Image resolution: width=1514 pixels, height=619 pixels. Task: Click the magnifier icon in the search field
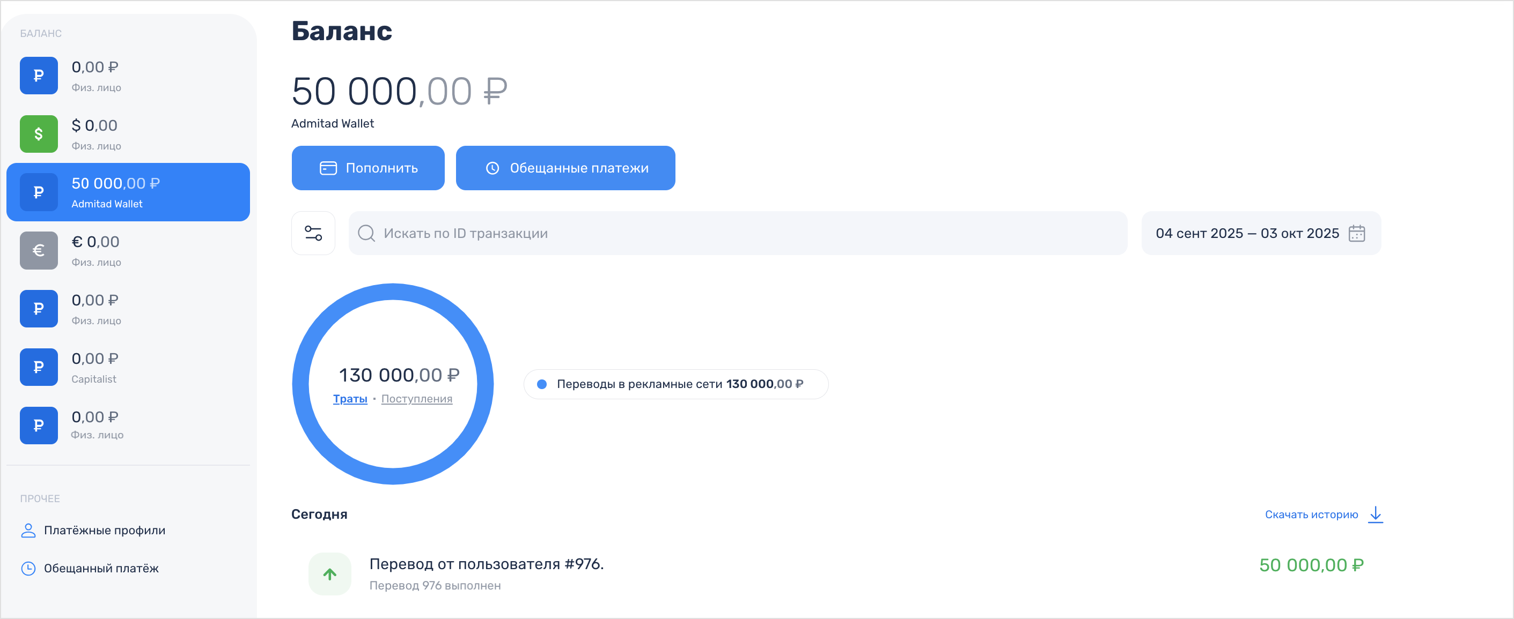[366, 233]
